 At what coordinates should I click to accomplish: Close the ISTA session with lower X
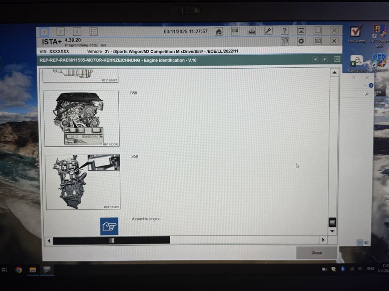(x=334, y=41)
